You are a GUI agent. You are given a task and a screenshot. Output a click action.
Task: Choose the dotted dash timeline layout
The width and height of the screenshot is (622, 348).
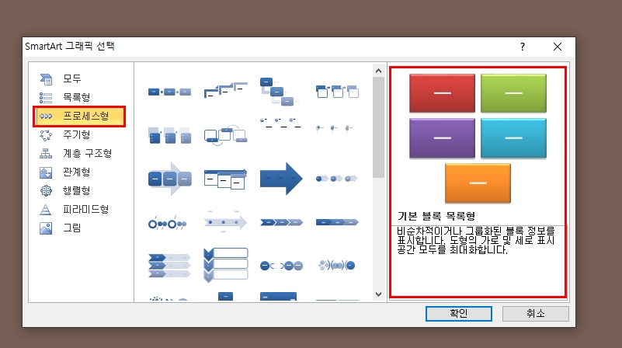click(x=280, y=123)
